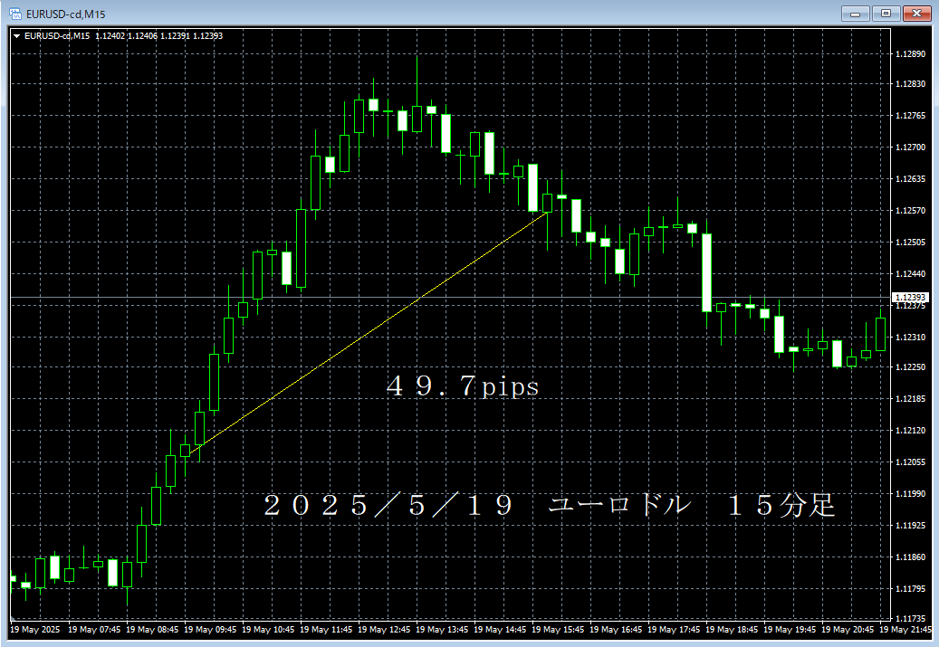
Task: Click the 19 May 19:45 time label
Action: click(x=790, y=630)
